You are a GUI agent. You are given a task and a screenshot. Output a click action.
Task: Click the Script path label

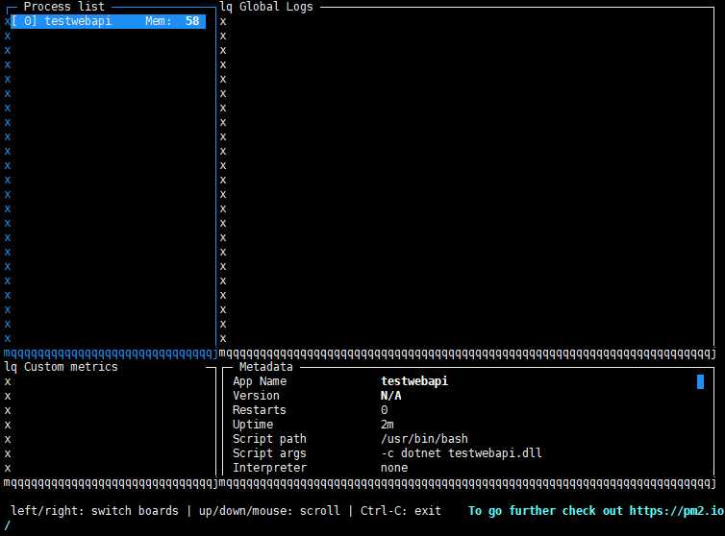point(269,439)
